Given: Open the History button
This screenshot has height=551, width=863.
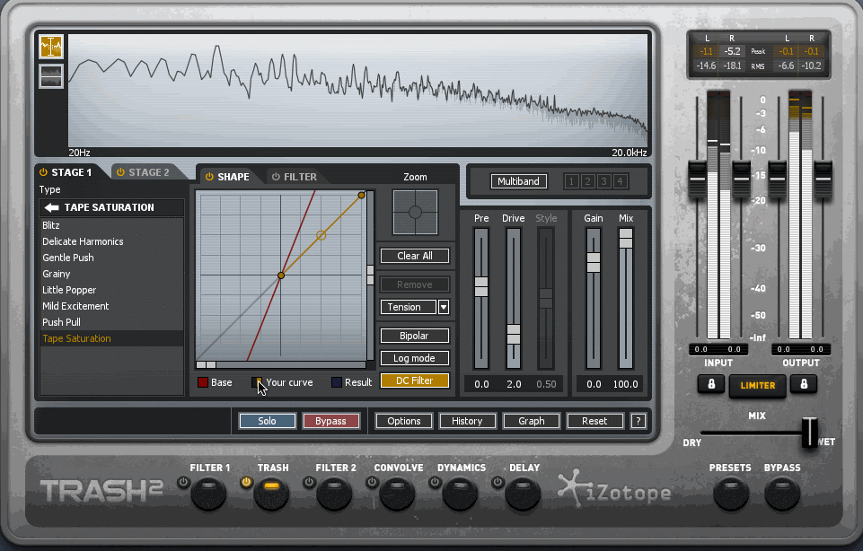Looking at the screenshot, I should [x=467, y=421].
